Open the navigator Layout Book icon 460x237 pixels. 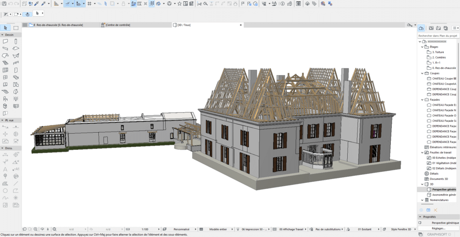[x=438, y=28]
